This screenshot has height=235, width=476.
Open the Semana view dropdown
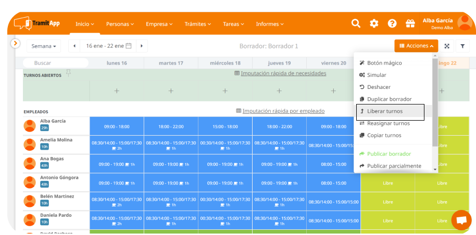point(44,46)
